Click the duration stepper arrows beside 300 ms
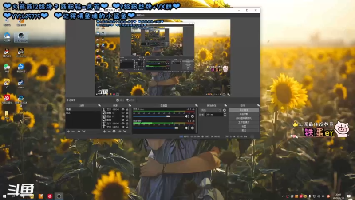Screen dimensions: 355x200 click(x=225, y=115)
